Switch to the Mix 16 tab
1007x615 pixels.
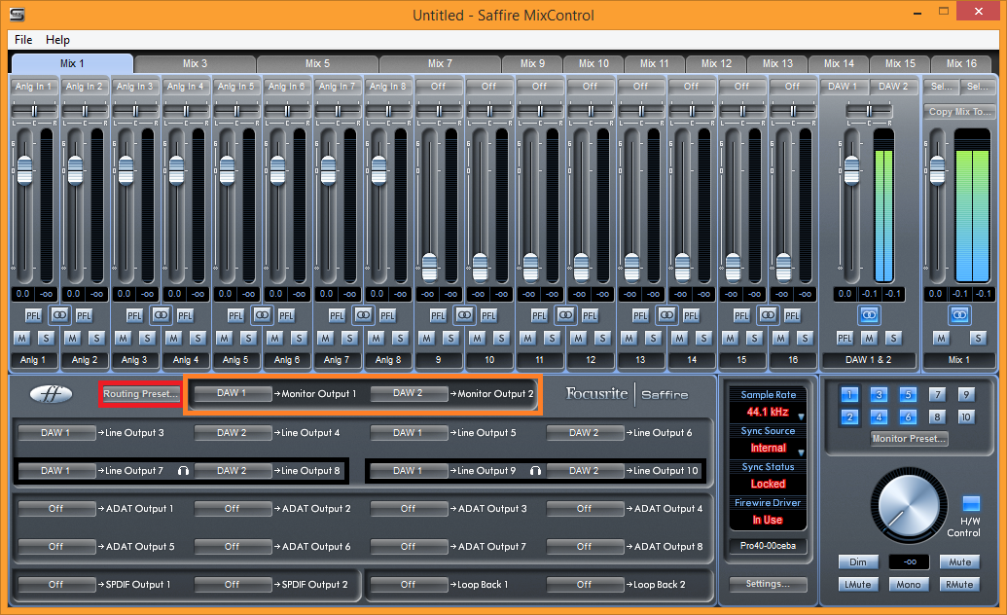point(961,63)
